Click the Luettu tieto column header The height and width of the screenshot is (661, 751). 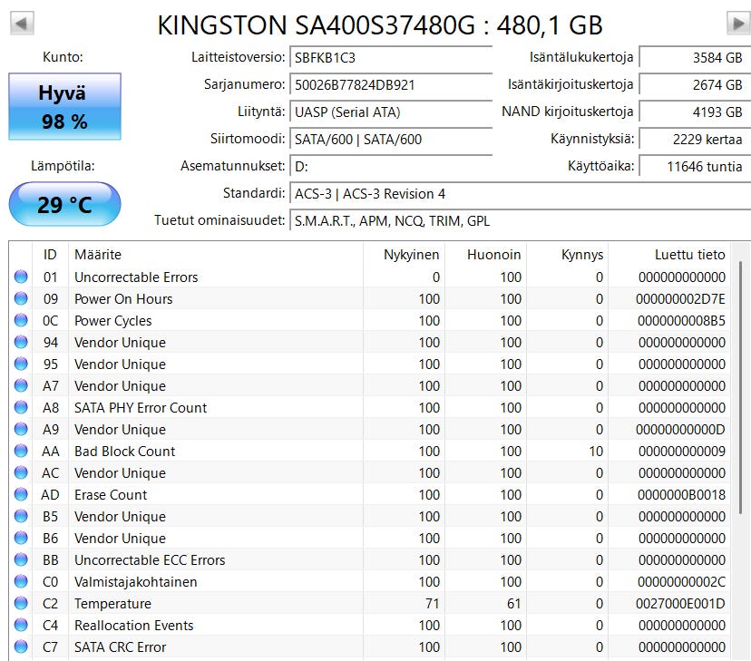click(669, 255)
